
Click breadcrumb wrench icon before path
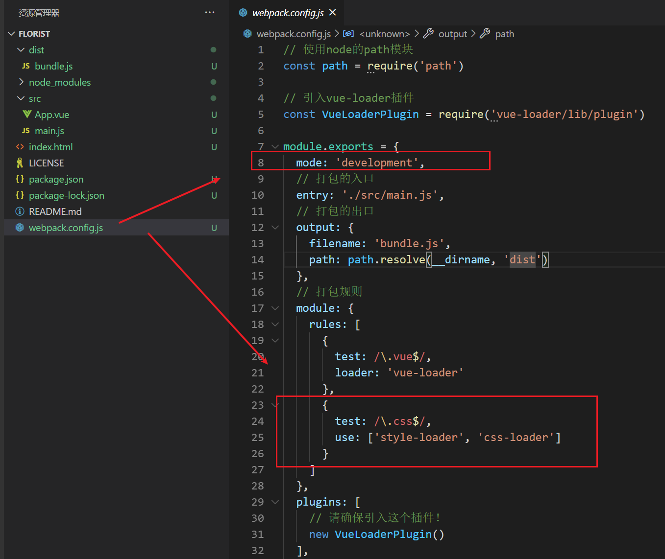(485, 33)
